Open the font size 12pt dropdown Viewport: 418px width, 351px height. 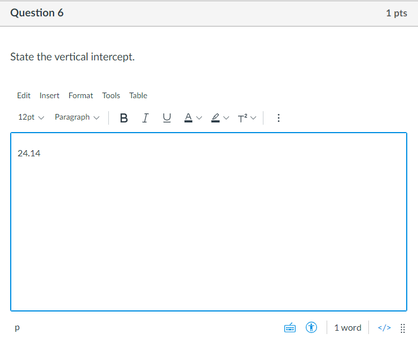click(31, 117)
